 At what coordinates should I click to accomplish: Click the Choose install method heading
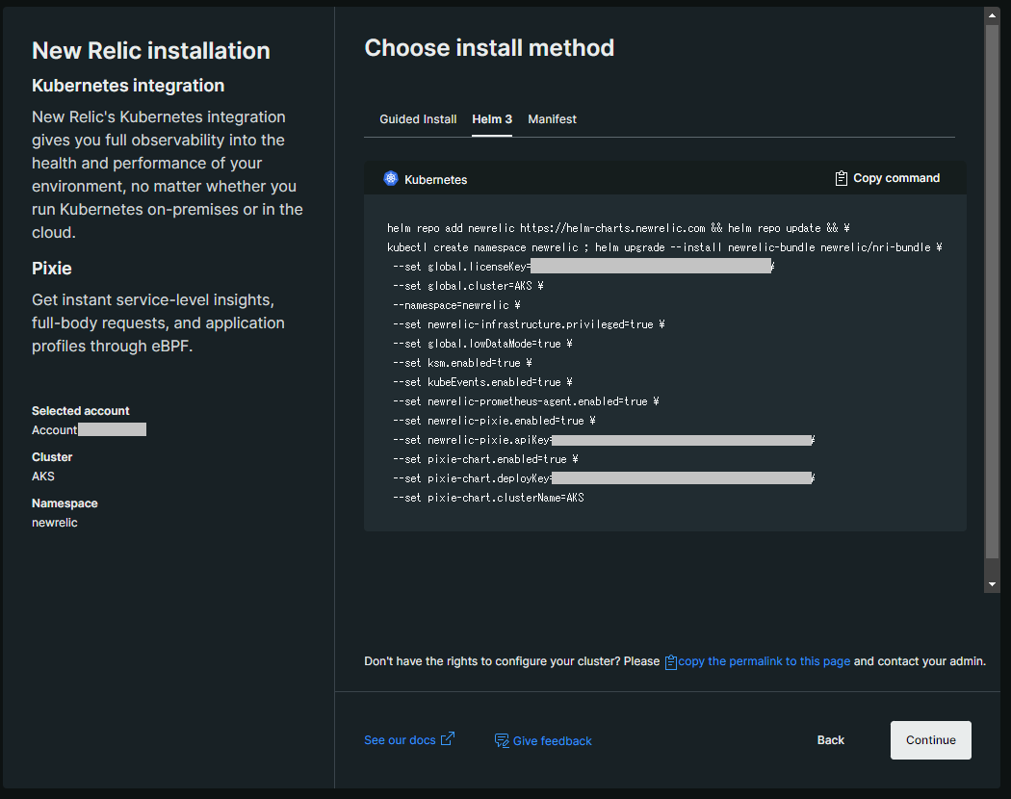(489, 48)
